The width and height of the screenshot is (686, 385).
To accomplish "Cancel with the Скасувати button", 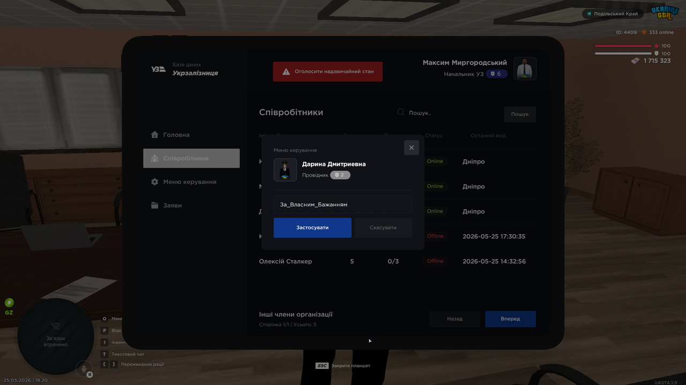I will tap(383, 228).
